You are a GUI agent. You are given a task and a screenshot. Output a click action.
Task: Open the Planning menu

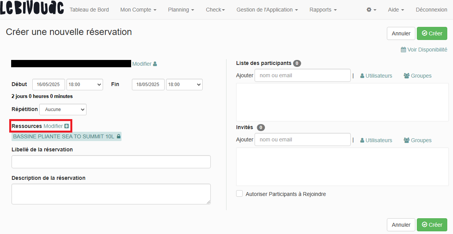click(181, 10)
